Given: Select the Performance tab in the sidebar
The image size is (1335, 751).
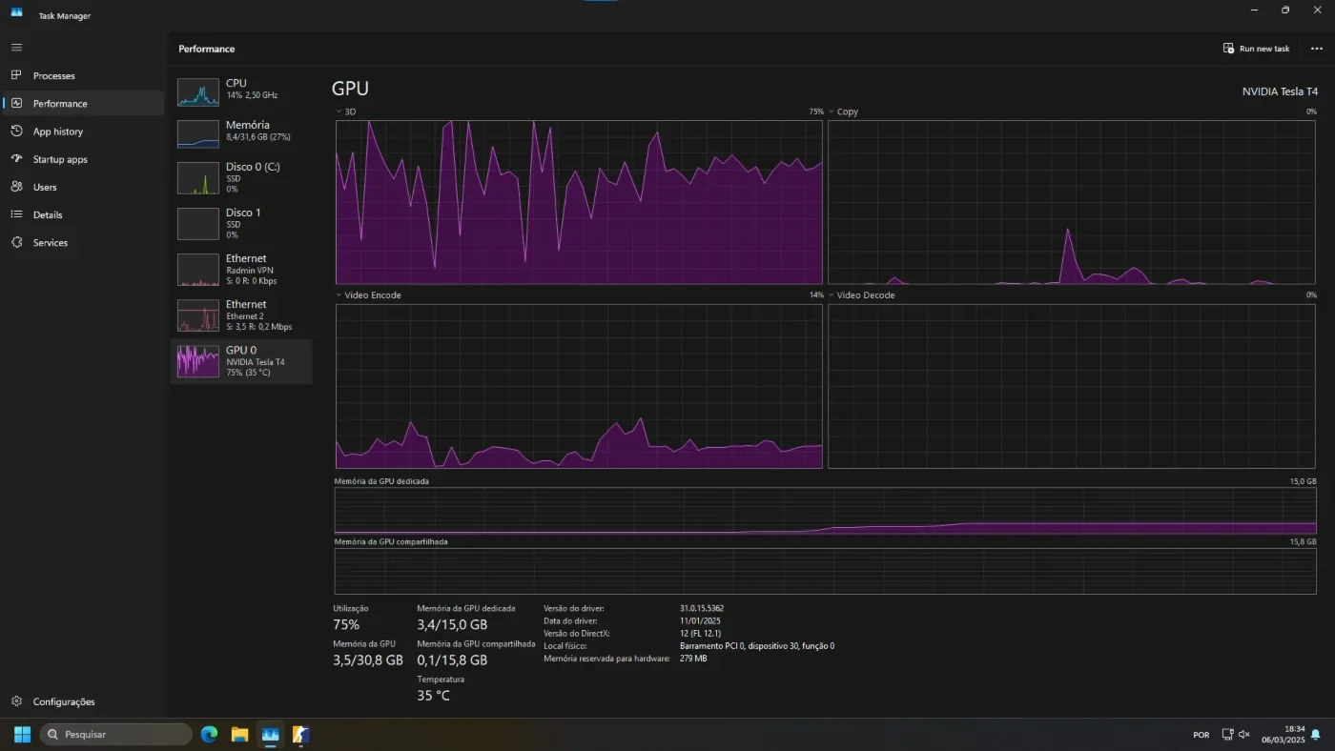Looking at the screenshot, I should tap(84, 103).
